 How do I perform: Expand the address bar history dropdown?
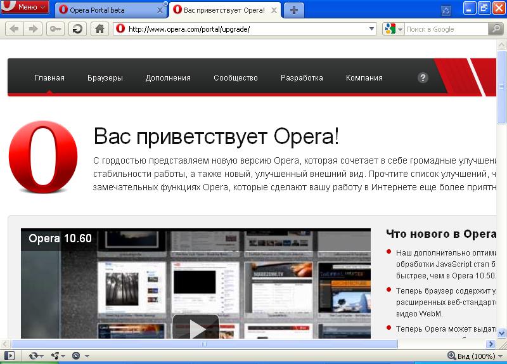371,29
